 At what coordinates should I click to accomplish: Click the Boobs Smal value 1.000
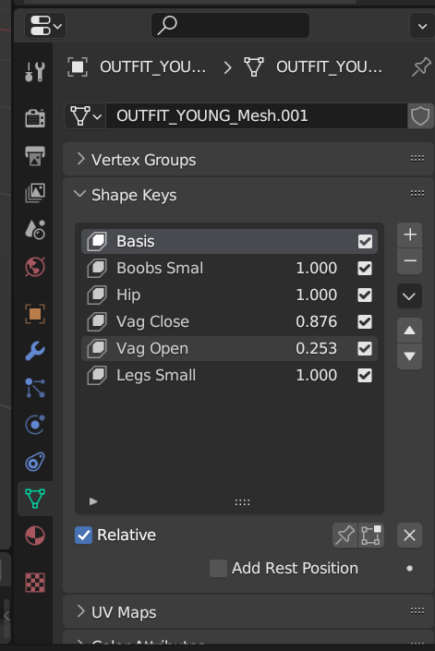coord(316,268)
